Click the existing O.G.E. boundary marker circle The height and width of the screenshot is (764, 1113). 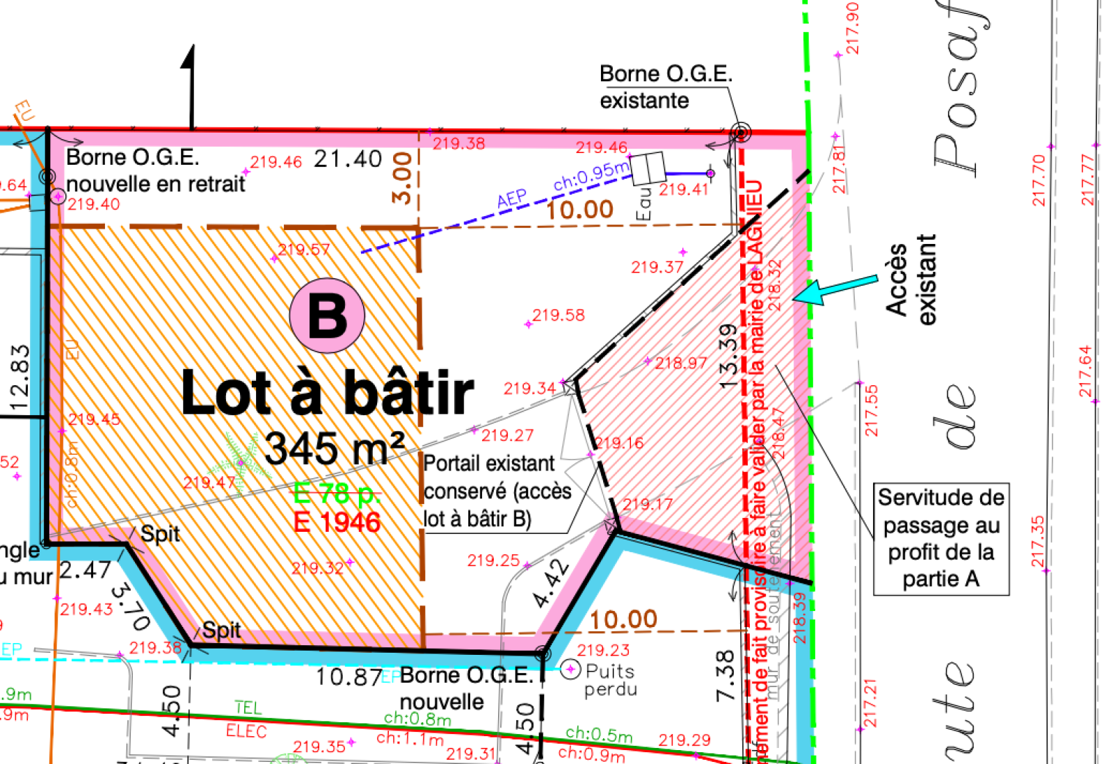tap(742, 131)
